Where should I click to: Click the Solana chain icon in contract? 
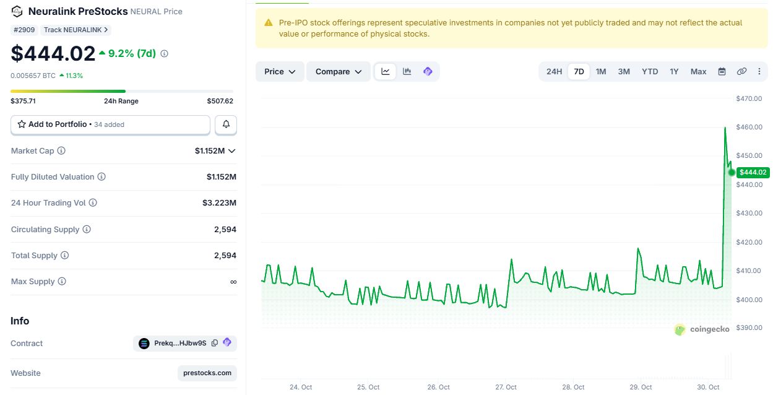tap(144, 344)
